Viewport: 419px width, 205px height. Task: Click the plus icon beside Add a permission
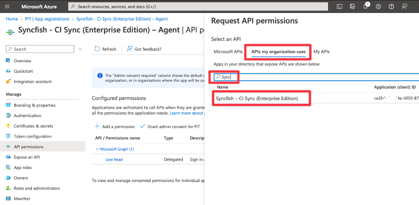pyautogui.click(x=97, y=126)
